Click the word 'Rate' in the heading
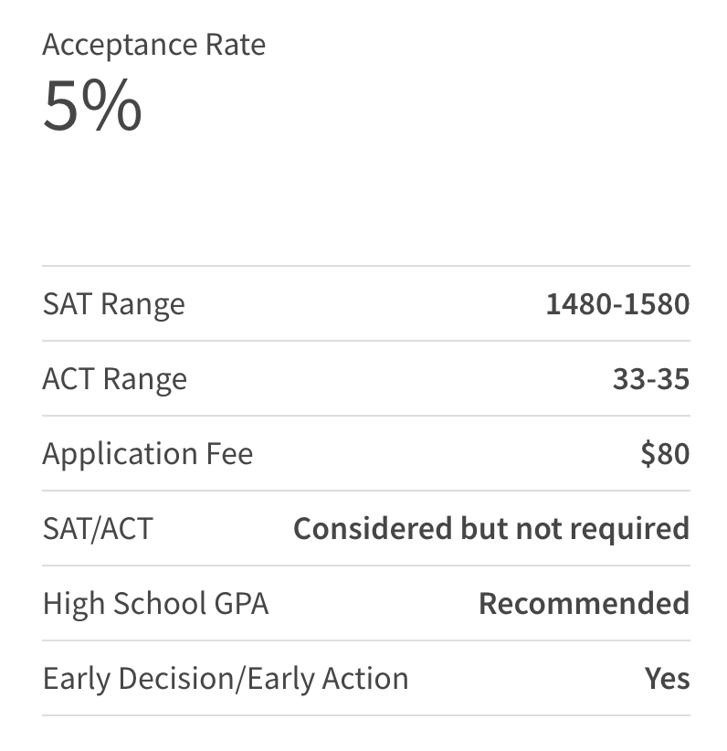Screen dimensions: 727x751 [235, 46]
